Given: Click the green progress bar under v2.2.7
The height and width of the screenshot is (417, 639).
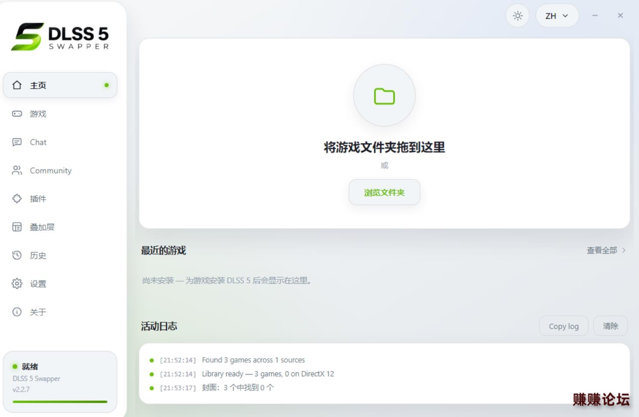Looking at the screenshot, I should pyautogui.click(x=60, y=402).
